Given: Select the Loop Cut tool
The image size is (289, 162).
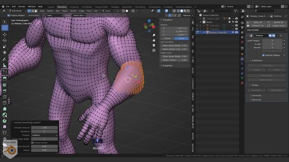Looking at the screenshot, I should 5,97.
